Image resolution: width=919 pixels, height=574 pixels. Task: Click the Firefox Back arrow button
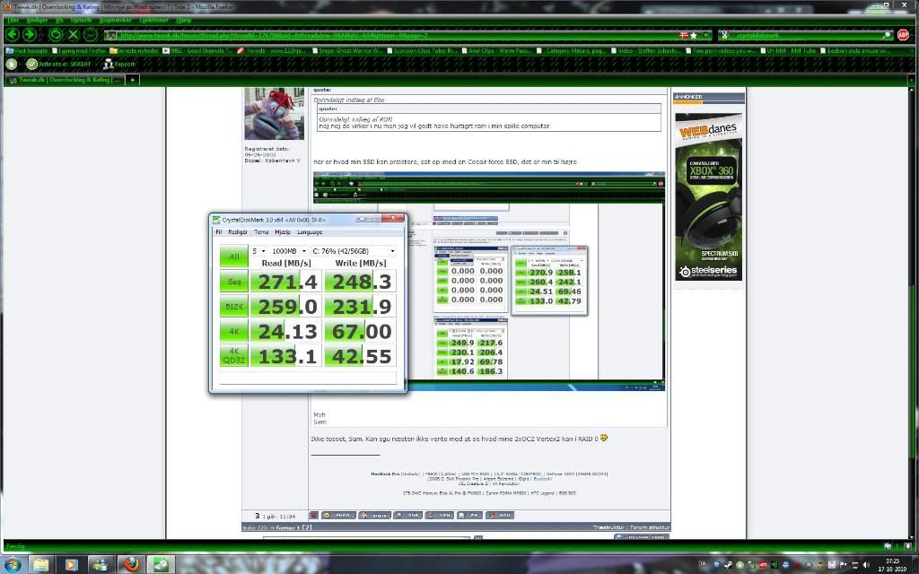(x=13, y=35)
